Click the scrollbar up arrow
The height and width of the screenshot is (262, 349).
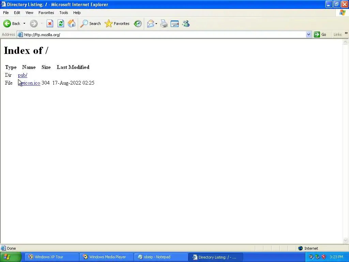point(346,42)
